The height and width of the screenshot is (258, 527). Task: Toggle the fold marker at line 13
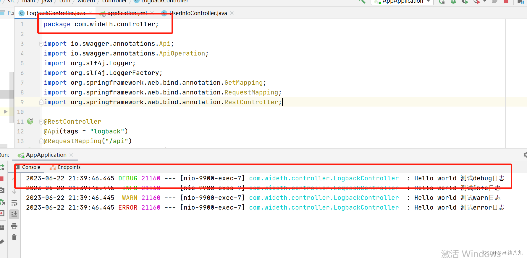tap(41, 141)
